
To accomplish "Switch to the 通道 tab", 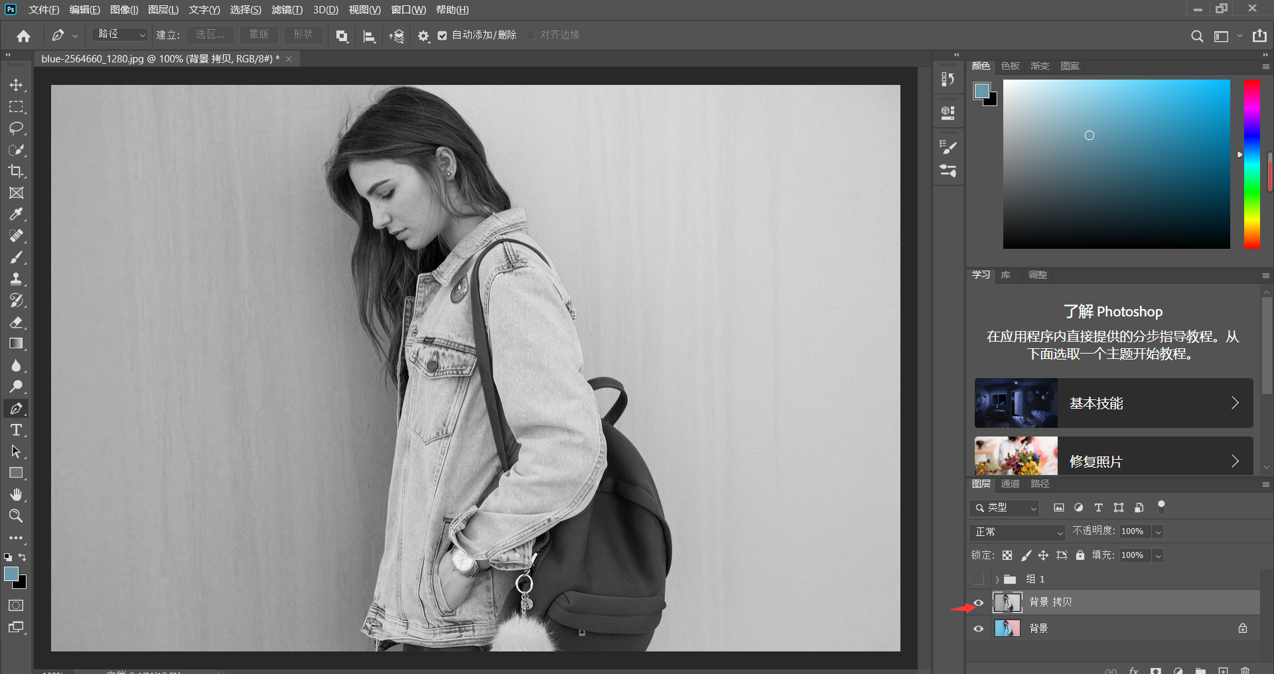I will (1010, 484).
